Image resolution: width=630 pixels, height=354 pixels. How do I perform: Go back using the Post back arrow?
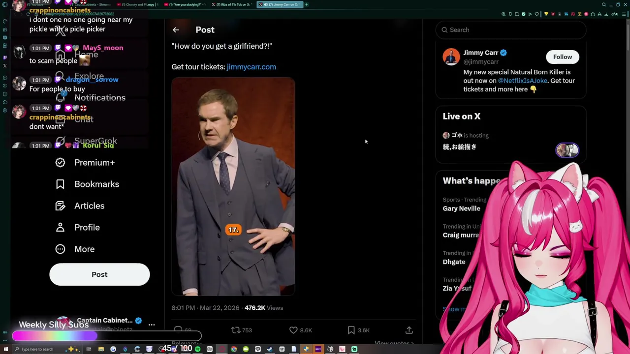coord(176,30)
